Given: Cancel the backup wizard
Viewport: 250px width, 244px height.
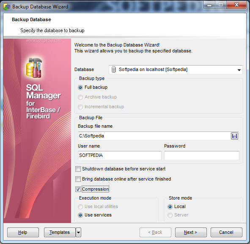Looking at the screenshot, I should (226, 232).
